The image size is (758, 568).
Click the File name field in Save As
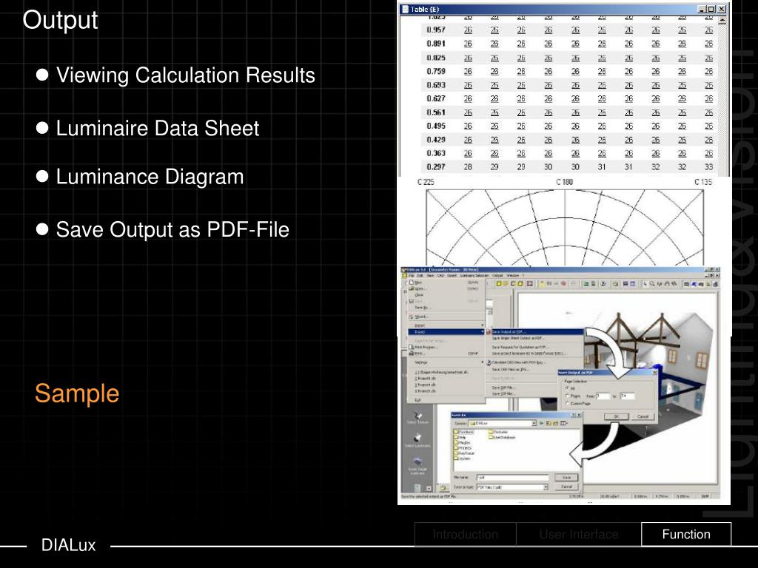512,477
